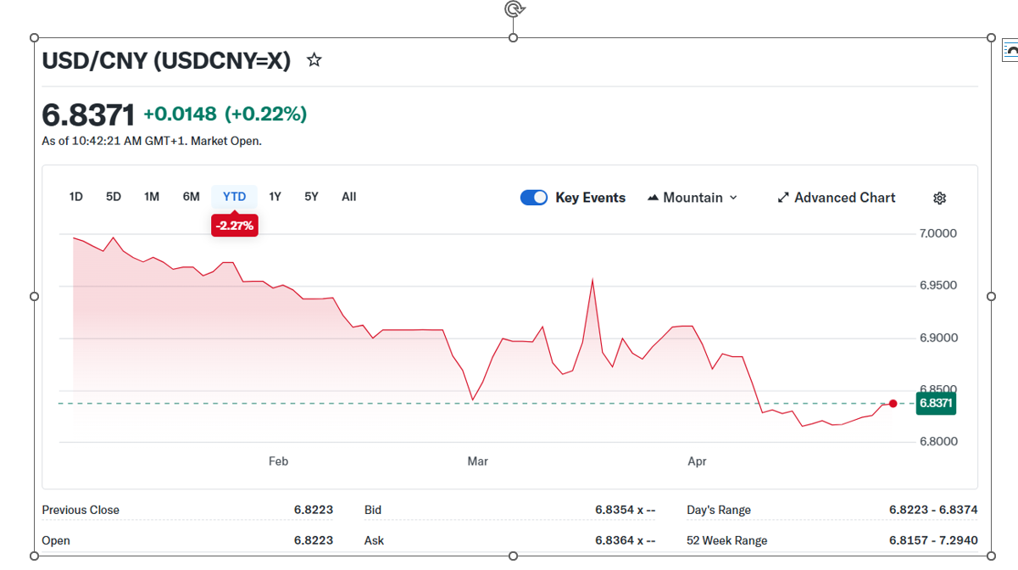Viewport: 1018px width, 570px height.
Task: Open the Advanced Chart link
Action: (836, 198)
